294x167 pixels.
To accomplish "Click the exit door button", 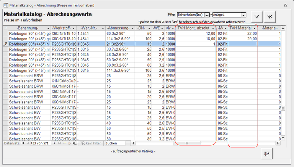I will pyautogui.click(x=267, y=153).
